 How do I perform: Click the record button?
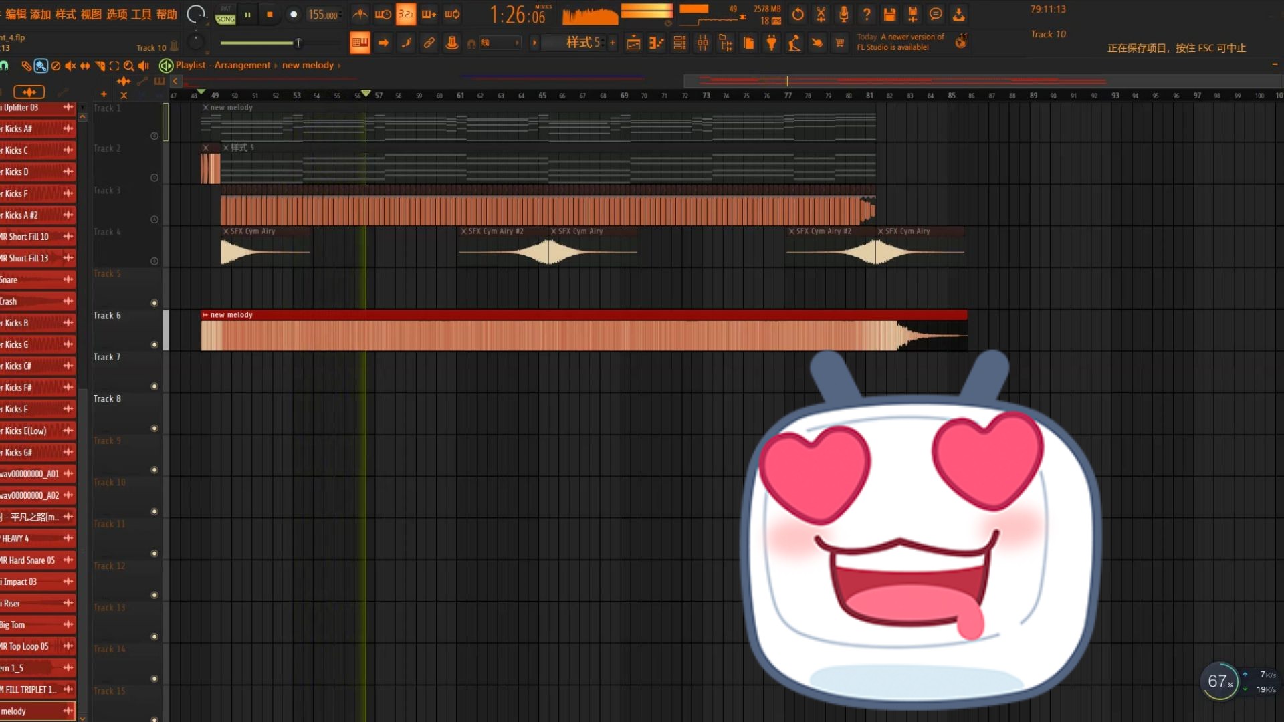click(293, 15)
